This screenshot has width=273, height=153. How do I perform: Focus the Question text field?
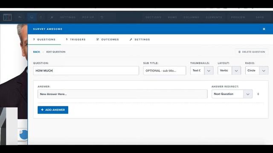tap(86, 71)
